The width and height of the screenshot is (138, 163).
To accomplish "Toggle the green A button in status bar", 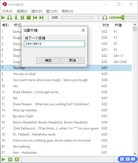I will [x=17, y=159].
